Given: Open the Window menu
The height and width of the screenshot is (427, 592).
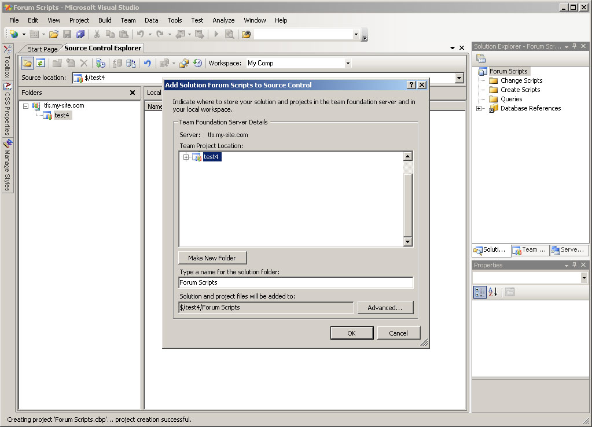Looking at the screenshot, I should coord(255,20).
